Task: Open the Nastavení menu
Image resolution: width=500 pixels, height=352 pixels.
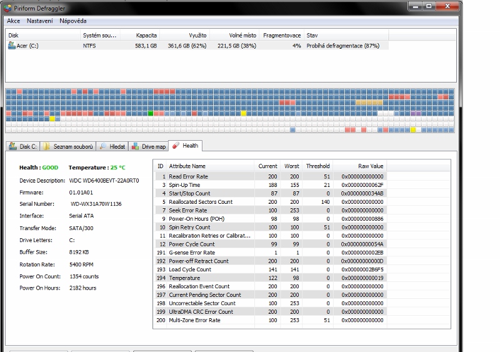Action: click(40, 21)
